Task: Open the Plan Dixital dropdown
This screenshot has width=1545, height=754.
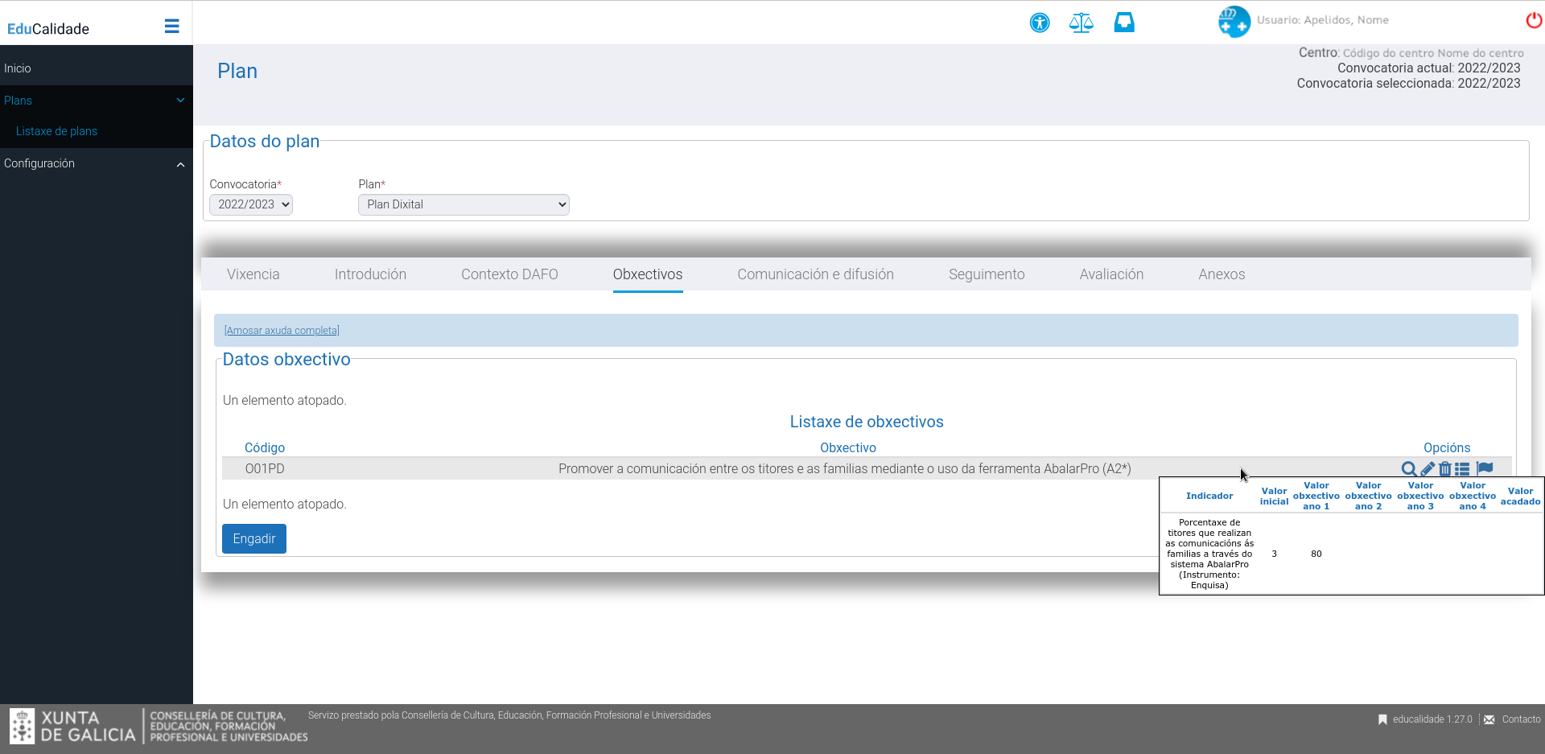Action: [463, 204]
